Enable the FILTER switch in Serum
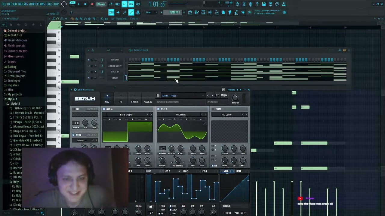 (213, 109)
